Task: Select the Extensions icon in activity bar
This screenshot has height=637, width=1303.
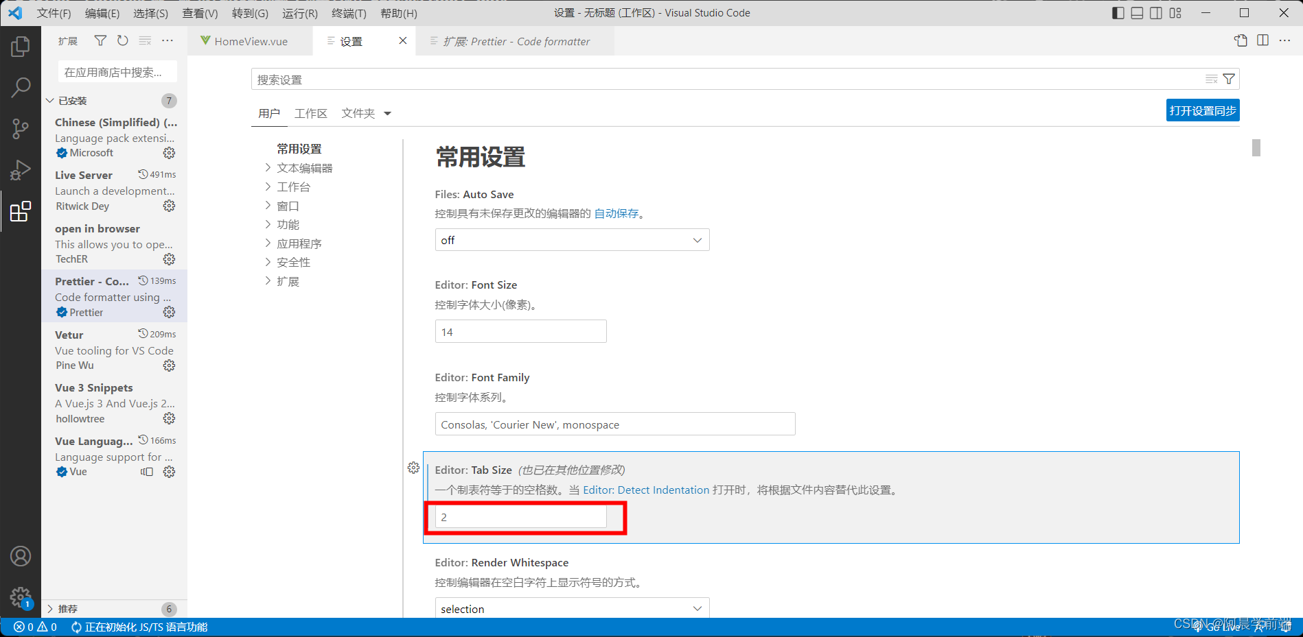Action: [x=21, y=211]
